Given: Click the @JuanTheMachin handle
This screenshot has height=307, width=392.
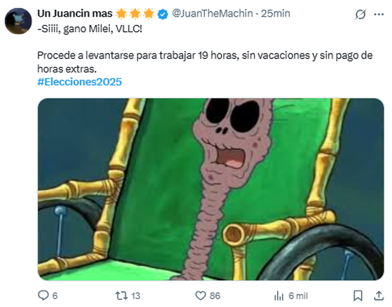Looking at the screenshot, I should (x=212, y=13).
